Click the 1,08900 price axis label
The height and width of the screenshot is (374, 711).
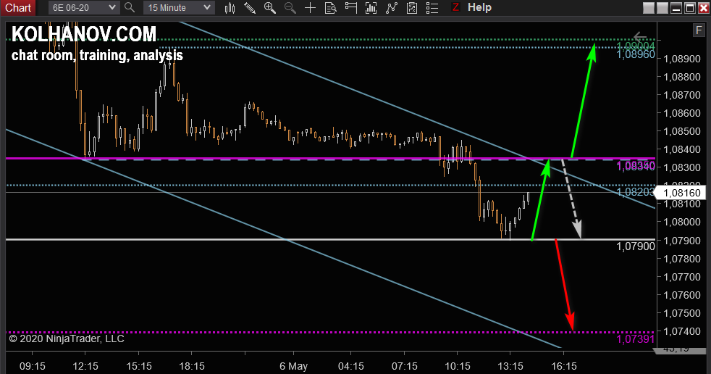pos(681,59)
